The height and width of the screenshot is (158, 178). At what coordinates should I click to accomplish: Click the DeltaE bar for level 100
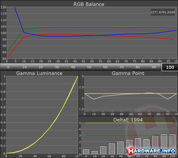pyautogui.click(x=173, y=144)
